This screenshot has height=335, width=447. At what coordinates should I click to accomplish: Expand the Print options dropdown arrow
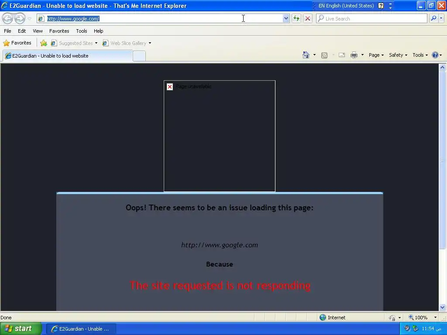pos(362,55)
